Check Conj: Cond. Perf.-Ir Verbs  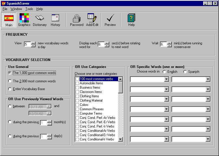77,127
